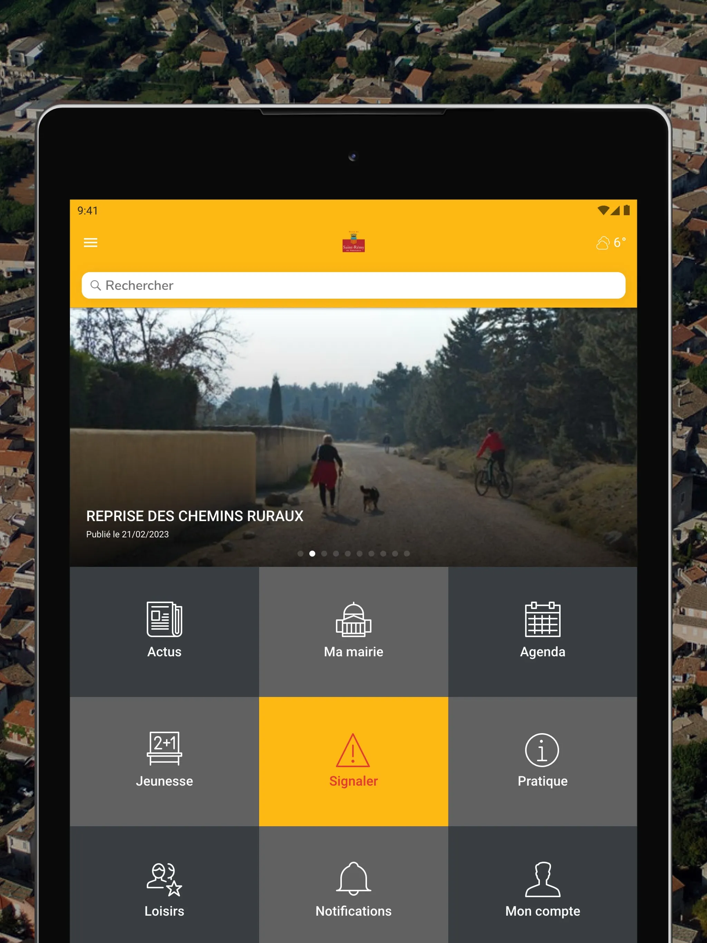View the featured banner image
707x943 pixels.
(353, 434)
